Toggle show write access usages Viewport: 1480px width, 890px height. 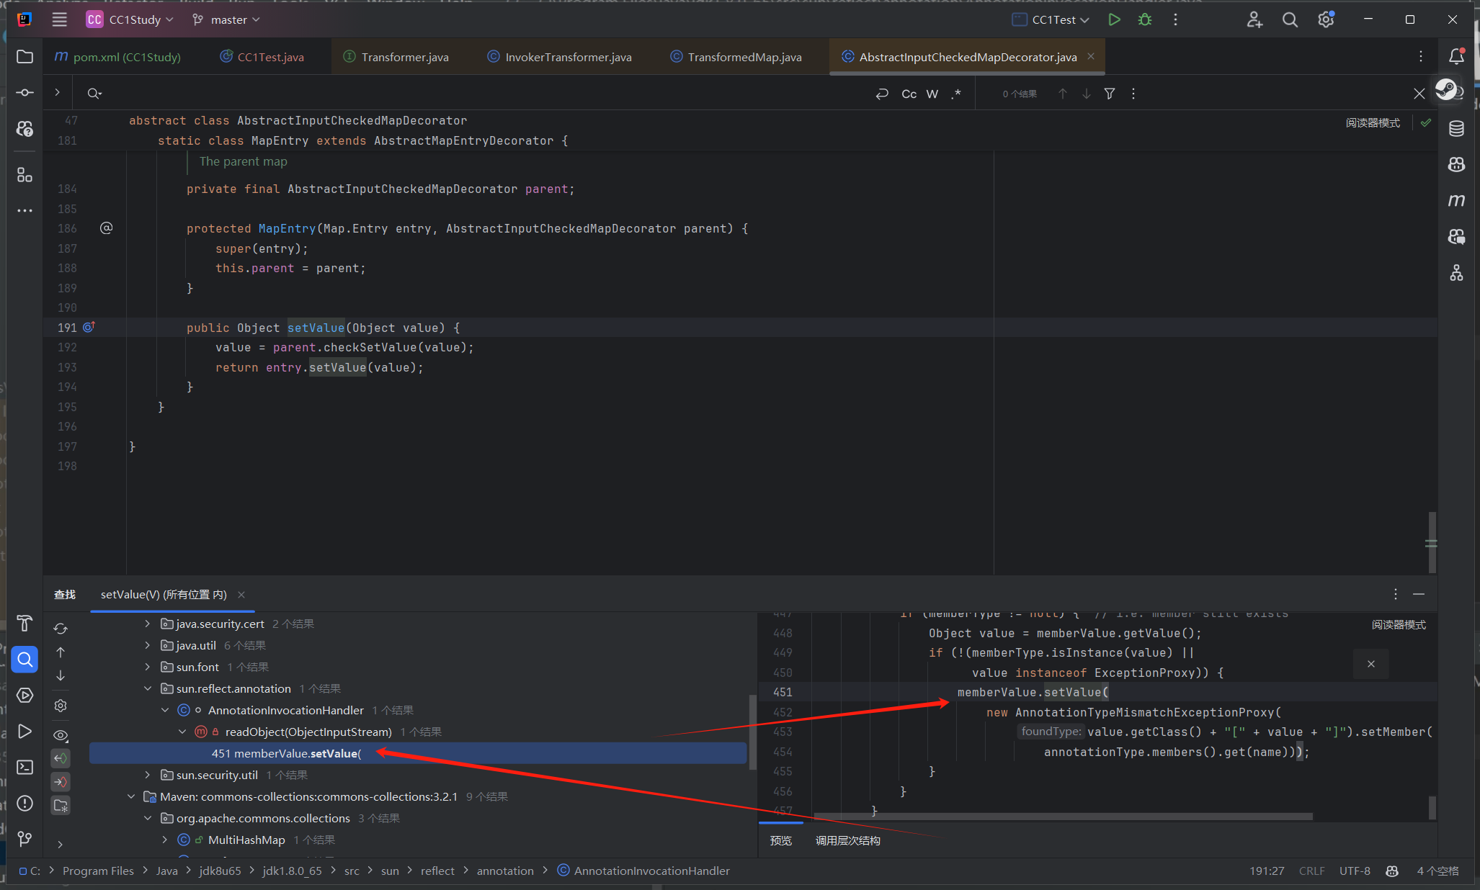(61, 781)
